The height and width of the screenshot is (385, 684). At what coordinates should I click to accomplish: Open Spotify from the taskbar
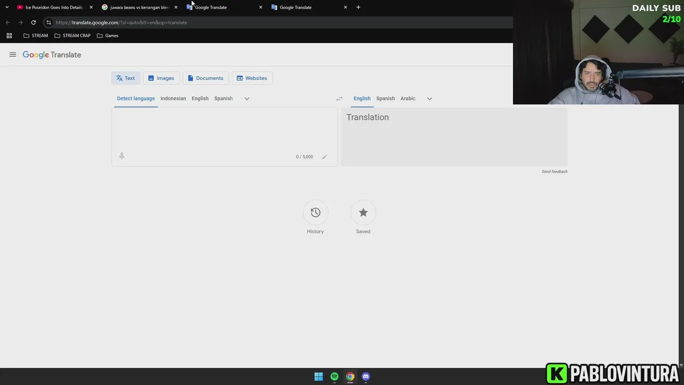pos(335,376)
